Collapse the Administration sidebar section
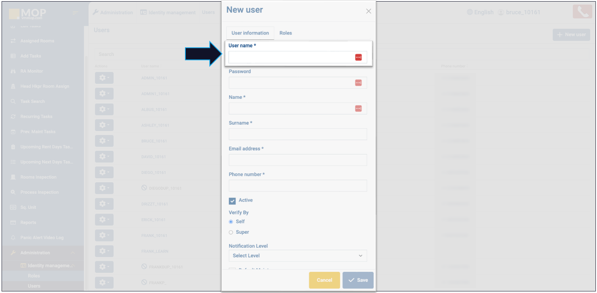Viewport: 597px width, 293px height. [73, 253]
